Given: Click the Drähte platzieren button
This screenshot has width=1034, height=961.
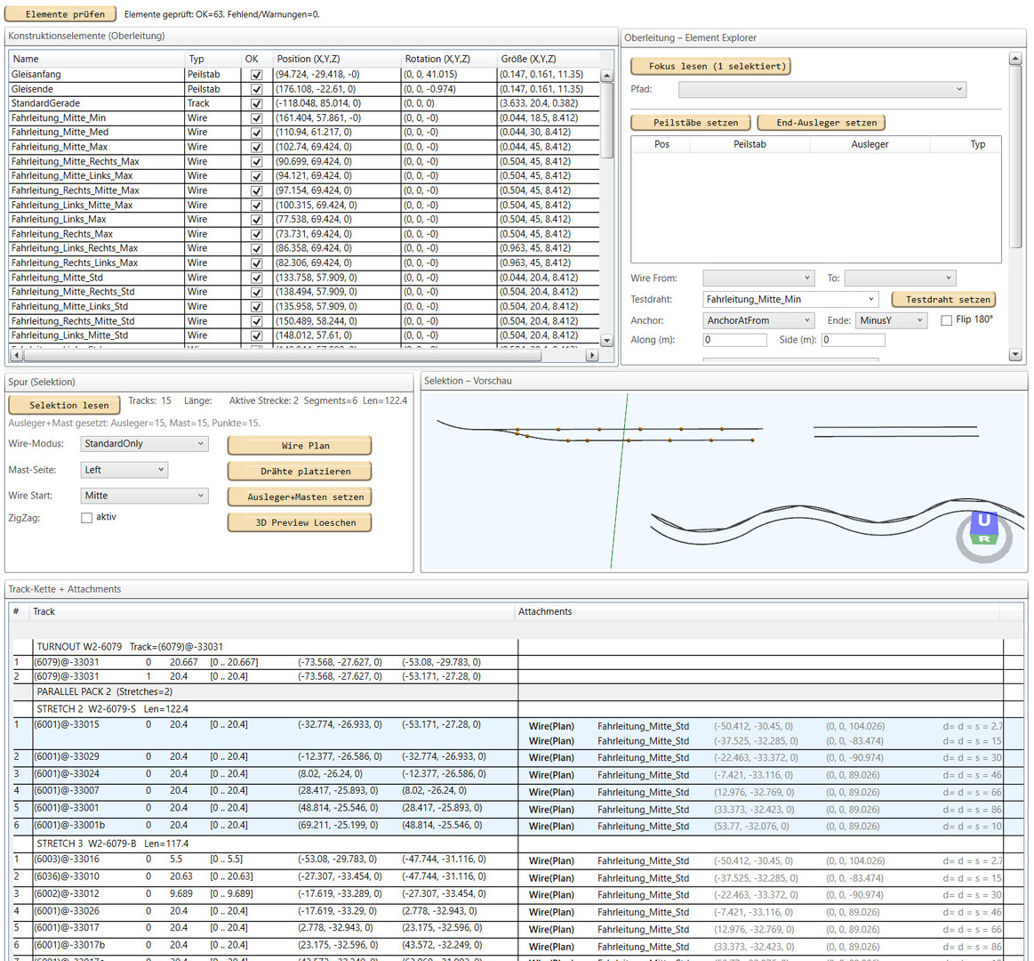Looking at the screenshot, I should (300, 472).
